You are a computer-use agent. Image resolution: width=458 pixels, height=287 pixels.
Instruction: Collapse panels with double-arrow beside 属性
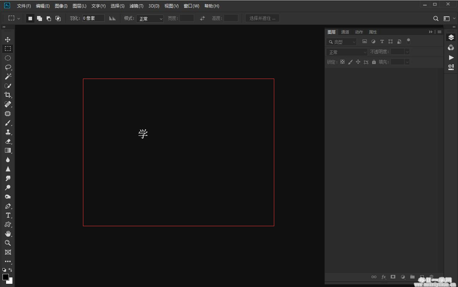pos(431,32)
